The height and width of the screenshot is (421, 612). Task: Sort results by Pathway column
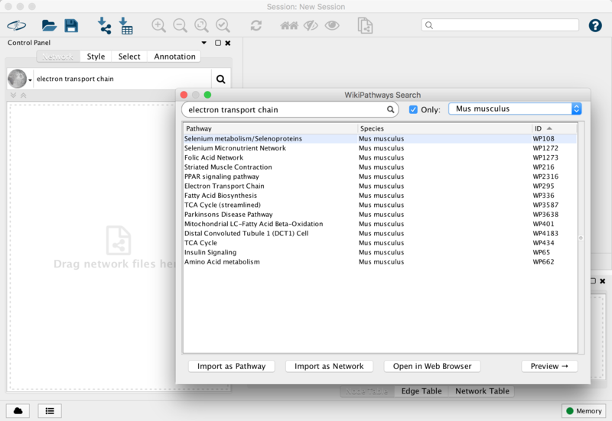pos(270,128)
